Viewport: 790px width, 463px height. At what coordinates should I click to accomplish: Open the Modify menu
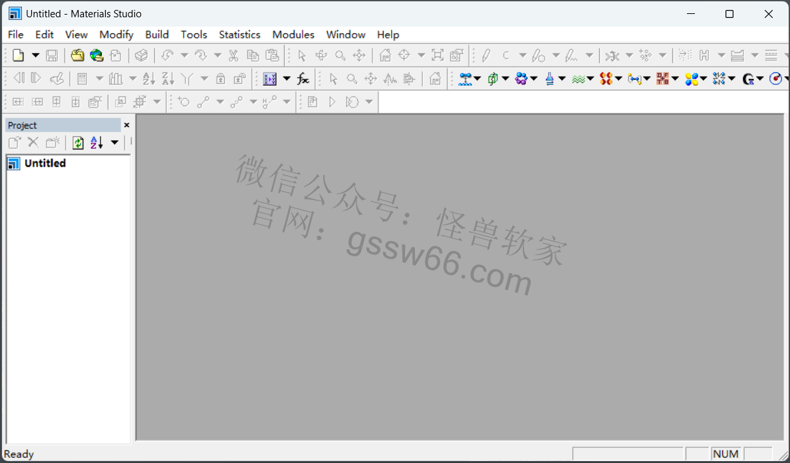[116, 35]
